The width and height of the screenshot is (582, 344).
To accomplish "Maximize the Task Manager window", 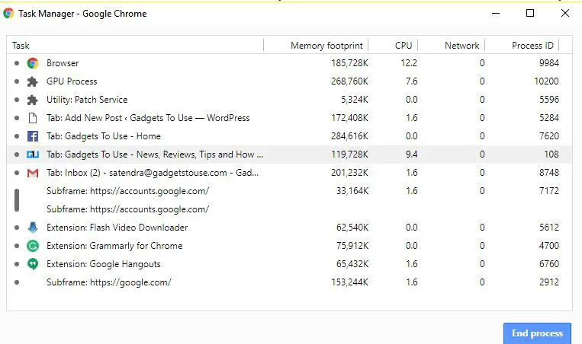I will click(x=530, y=14).
